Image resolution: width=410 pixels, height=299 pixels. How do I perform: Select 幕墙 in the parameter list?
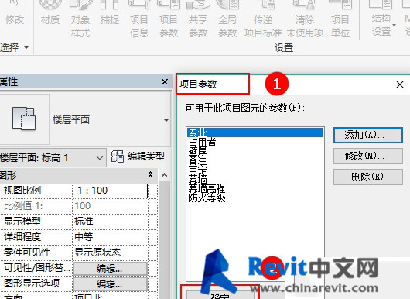(198, 180)
